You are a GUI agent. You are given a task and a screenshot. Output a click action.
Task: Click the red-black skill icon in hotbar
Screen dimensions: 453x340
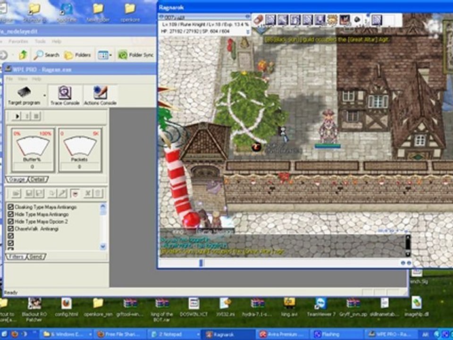(344, 20)
